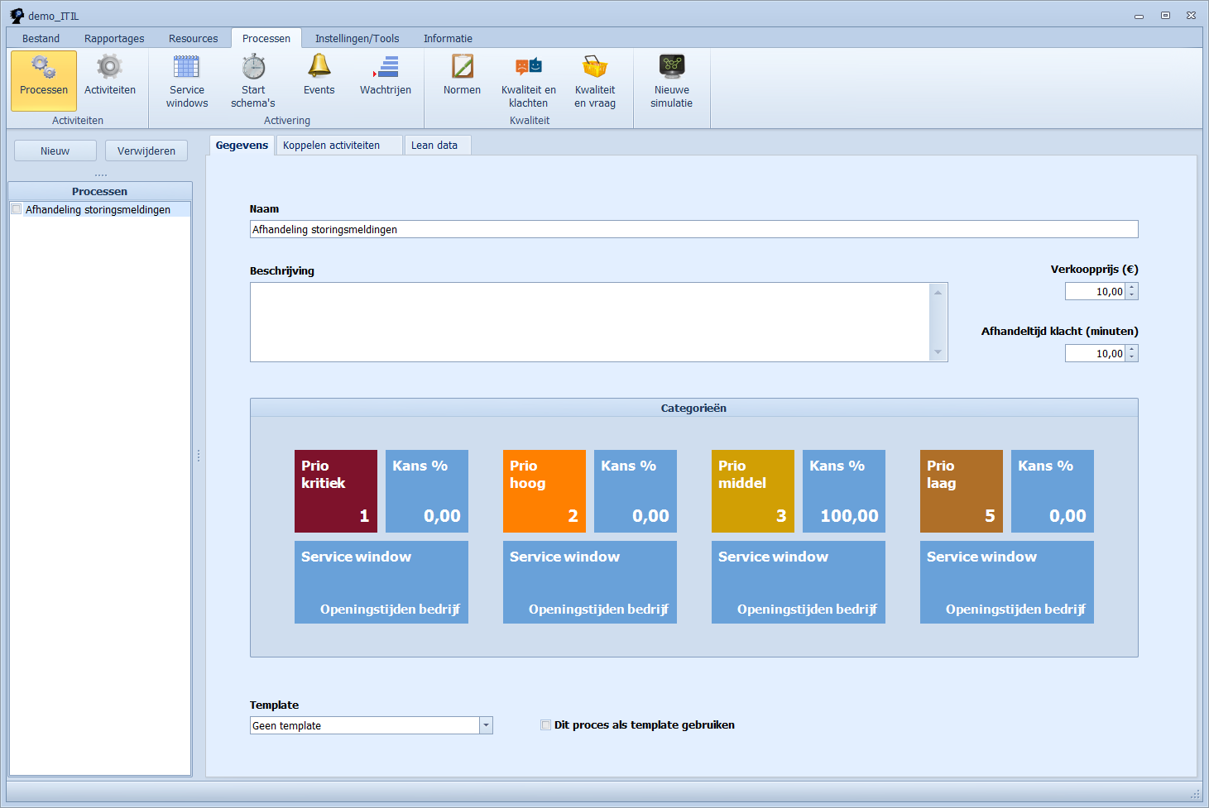This screenshot has width=1209, height=808.
Task: Maximize the demo_ITIL window
Action: 1165,16
